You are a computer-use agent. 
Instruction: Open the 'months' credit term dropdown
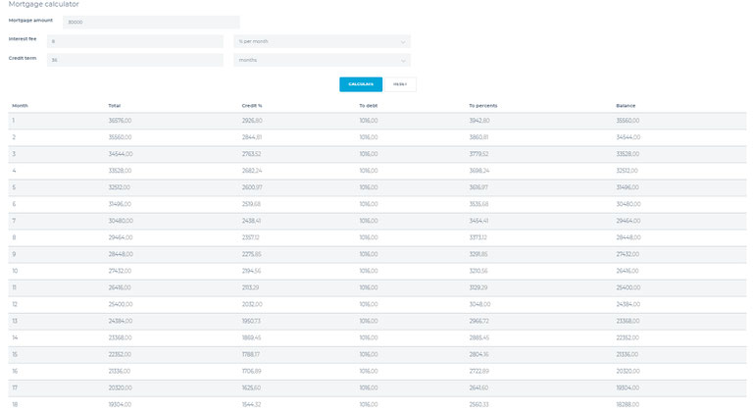click(x=322, y=60)
